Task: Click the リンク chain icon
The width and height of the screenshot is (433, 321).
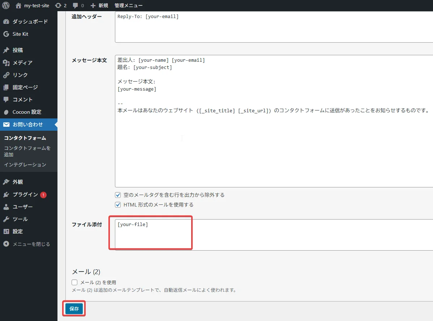Action: (6, 75)
